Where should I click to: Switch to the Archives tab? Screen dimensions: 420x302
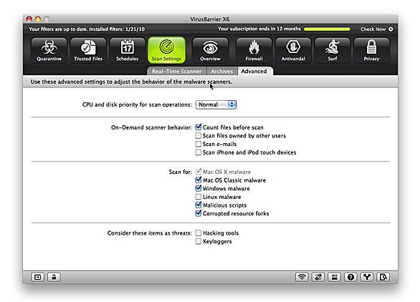tap(221, 71)
